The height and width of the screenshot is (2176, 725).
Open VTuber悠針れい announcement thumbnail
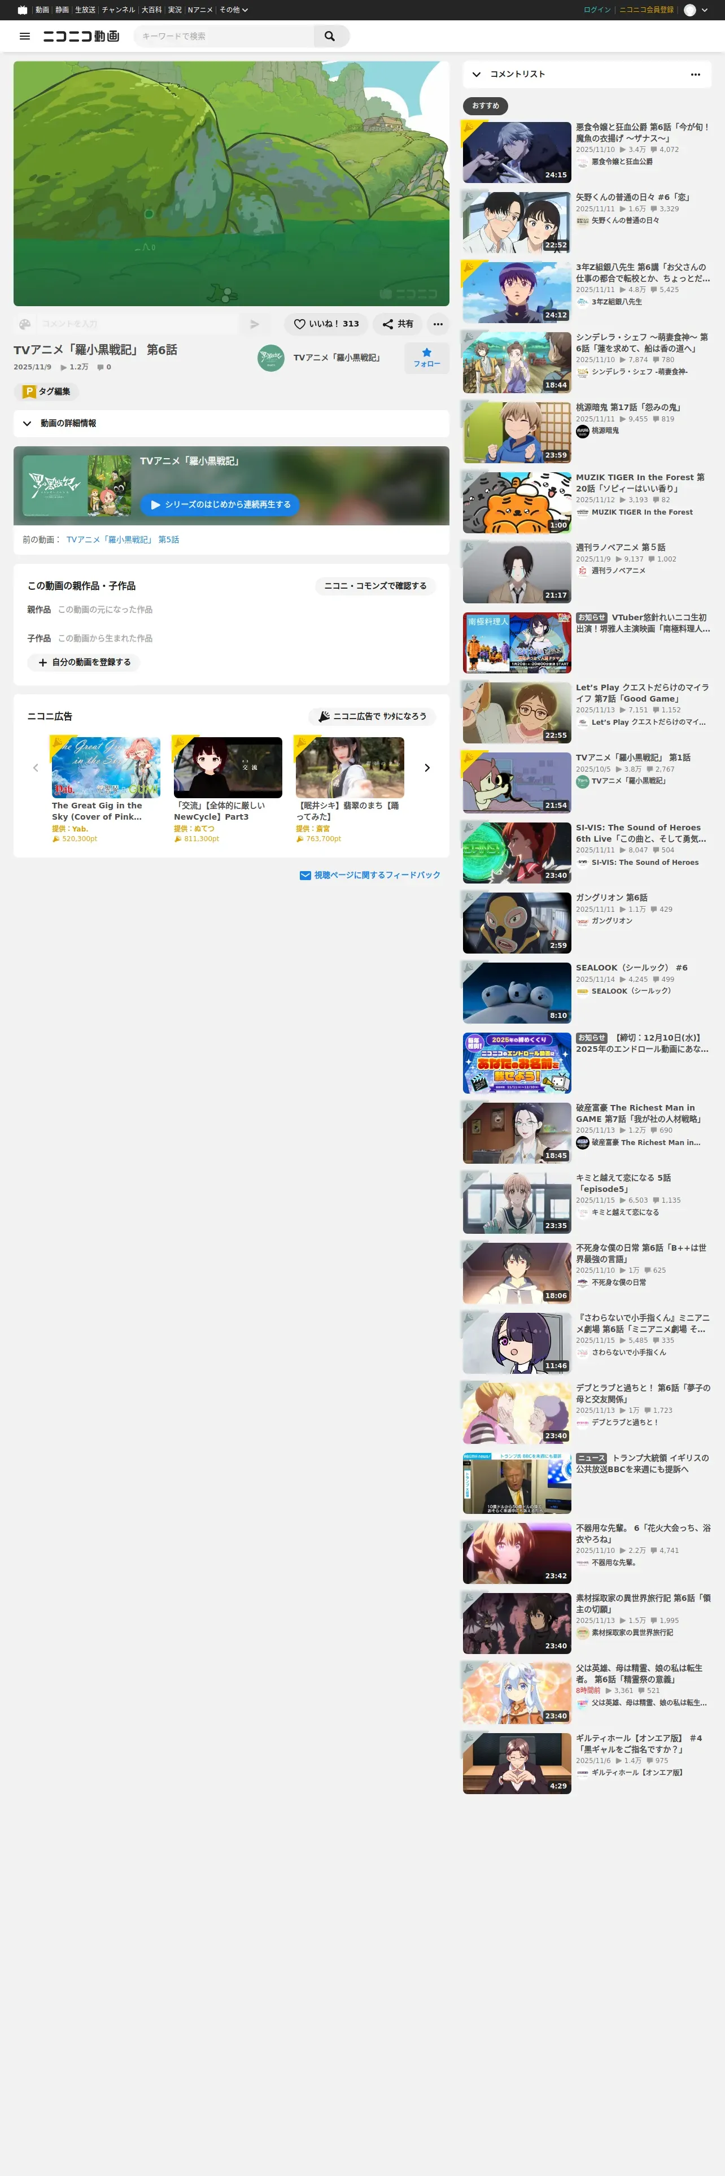(517, 643)
